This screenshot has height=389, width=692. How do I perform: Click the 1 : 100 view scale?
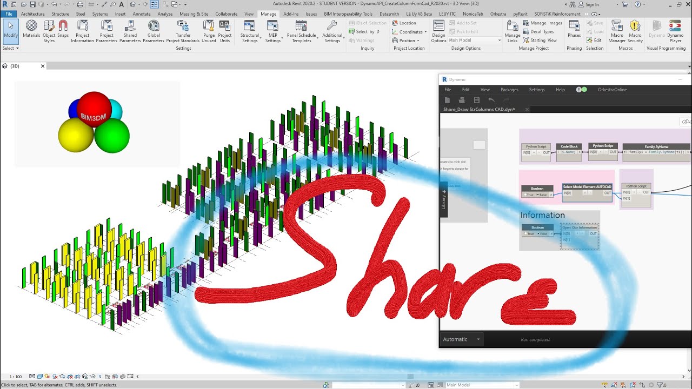(x=15, y=377)
